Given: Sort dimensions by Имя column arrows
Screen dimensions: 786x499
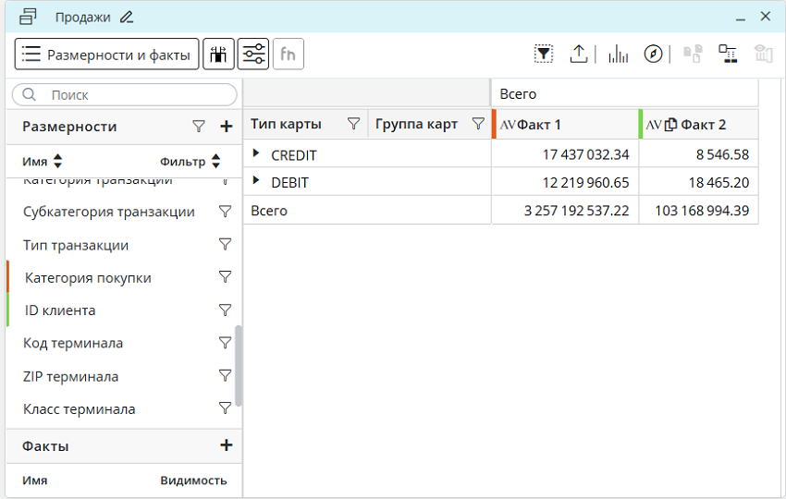Looking at the screenshot, I should pos(58,161).
